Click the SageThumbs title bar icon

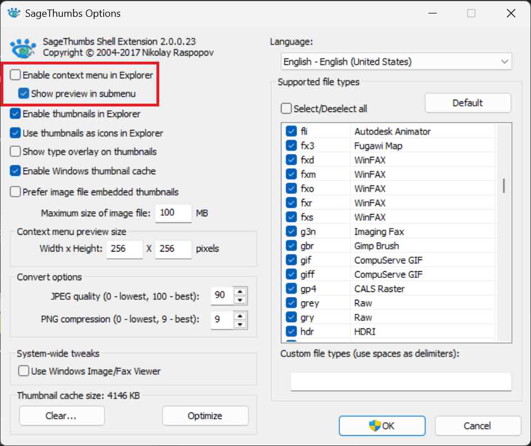(x=13, y=13)
